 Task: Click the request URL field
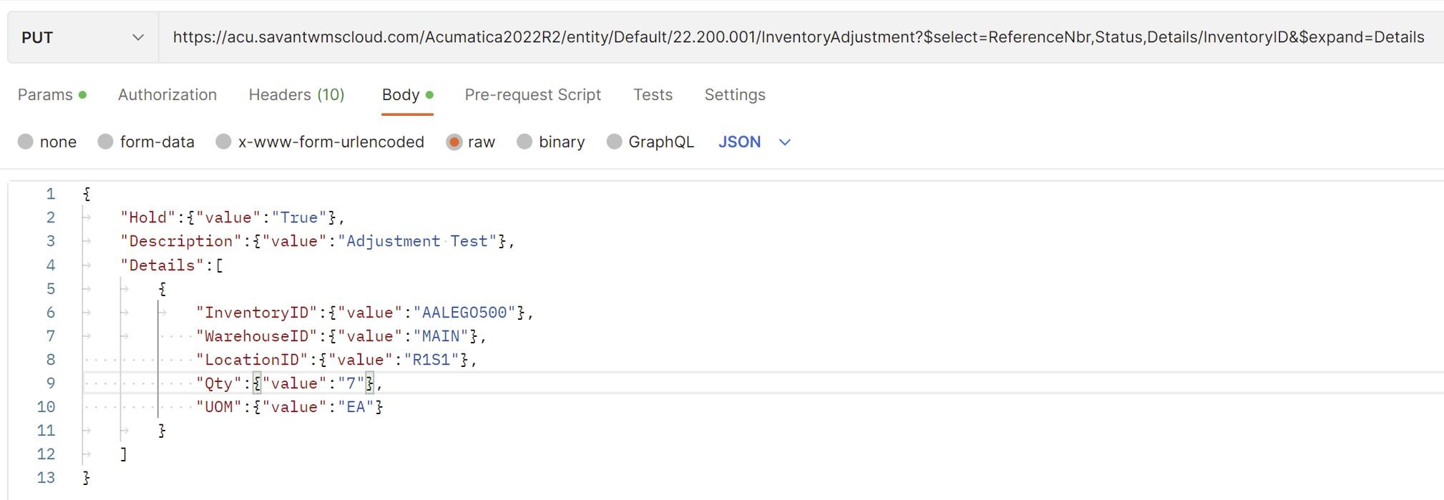(x=799, y=37)
